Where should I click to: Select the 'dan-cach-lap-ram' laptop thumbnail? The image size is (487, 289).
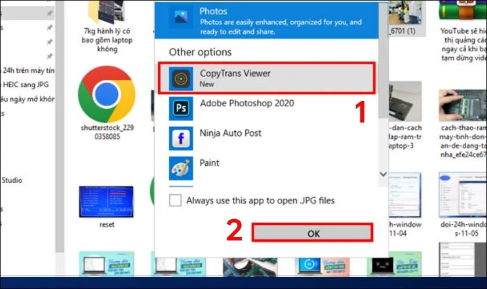(405, 101)
